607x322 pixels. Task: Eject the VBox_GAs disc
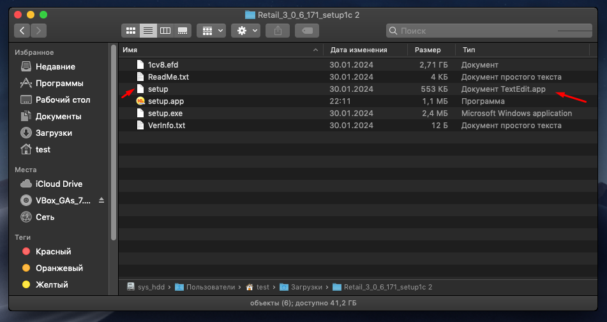tap(101, 200)
